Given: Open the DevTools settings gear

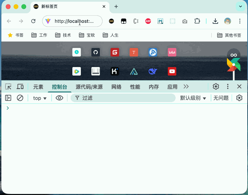Looking at the screenshot, I should (216, 86).
